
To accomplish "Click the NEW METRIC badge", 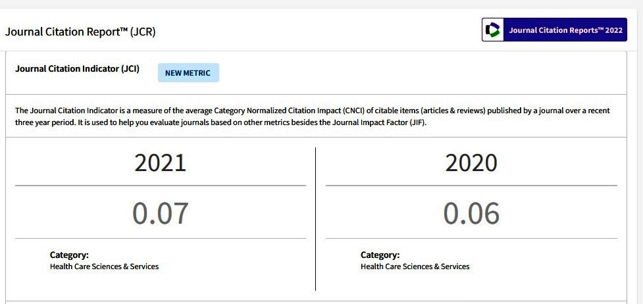I will 188,73.
